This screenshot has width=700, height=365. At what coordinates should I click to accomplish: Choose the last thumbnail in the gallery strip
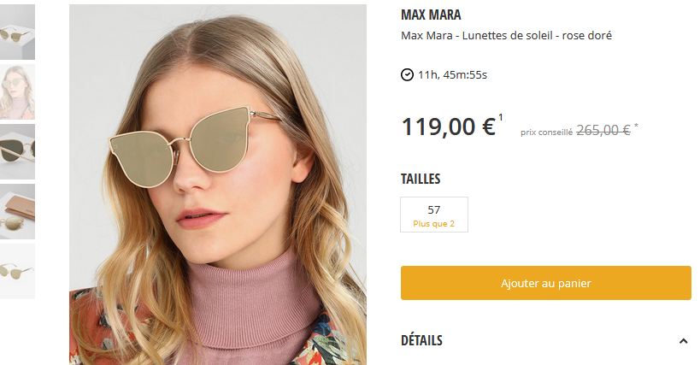(17, 271)
